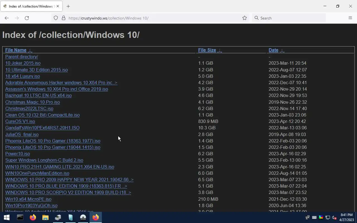Download Bazingal.10.LTSC.EN-US.x64.iso

coord(38,95)
